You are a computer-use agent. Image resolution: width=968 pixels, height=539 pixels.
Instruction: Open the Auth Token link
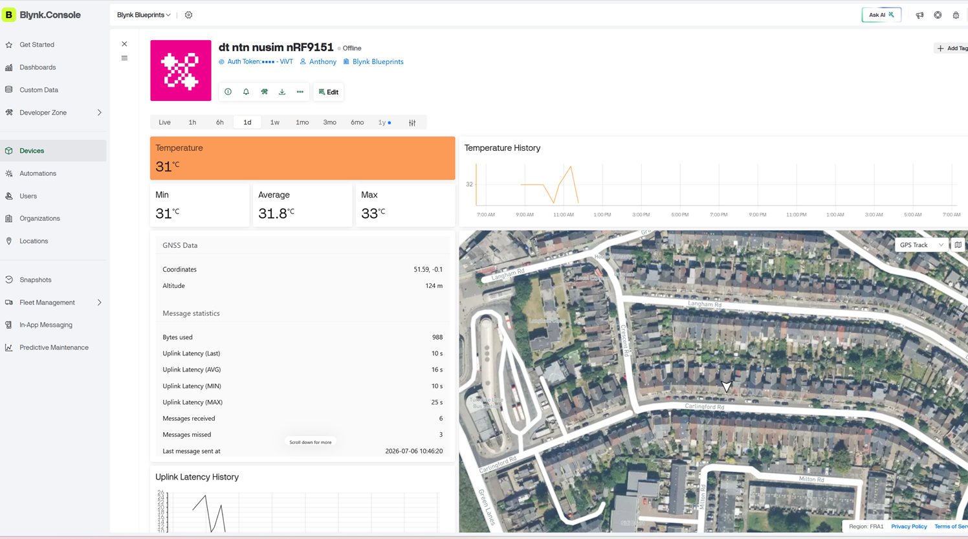click(x=256, y=61)
